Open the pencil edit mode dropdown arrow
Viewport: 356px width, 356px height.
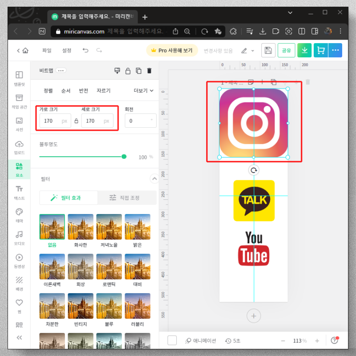(253, 51)
